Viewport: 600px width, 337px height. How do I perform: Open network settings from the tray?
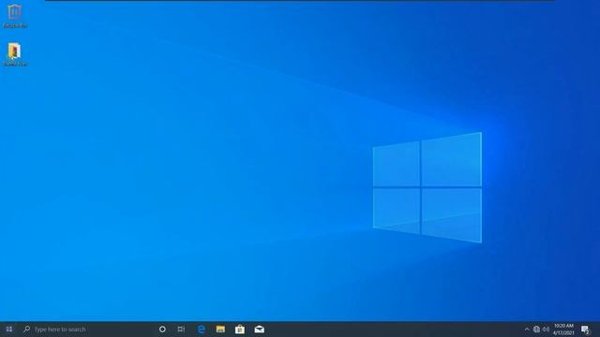536,329
